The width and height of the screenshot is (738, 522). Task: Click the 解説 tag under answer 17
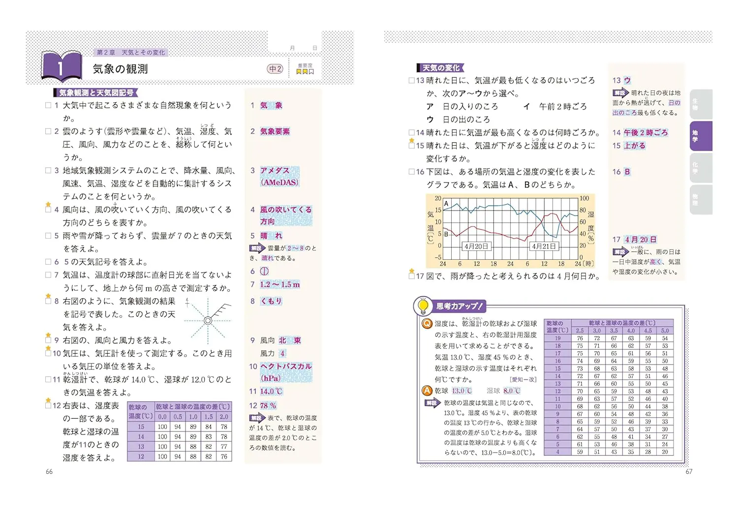point(620,252)
